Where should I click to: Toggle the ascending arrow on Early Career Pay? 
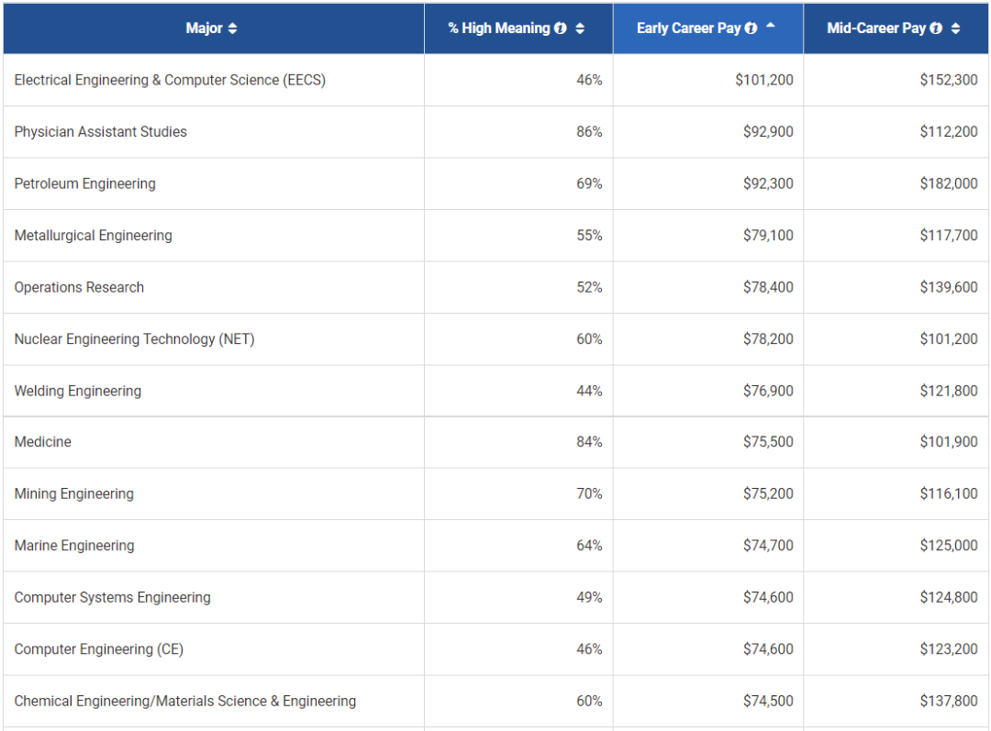771,26
